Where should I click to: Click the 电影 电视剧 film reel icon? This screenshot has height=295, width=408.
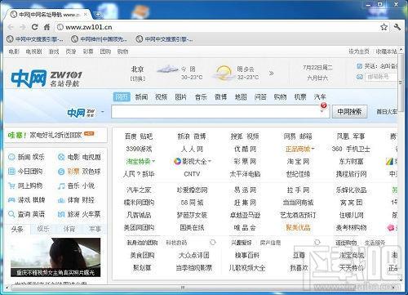(x=61, y=157)
